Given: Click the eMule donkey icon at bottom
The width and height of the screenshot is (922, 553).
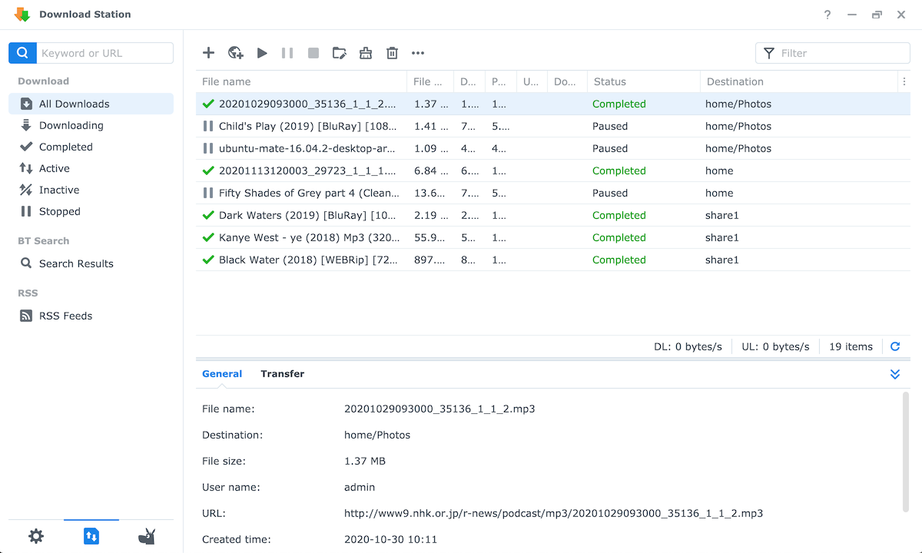Looking at the screenshot, I should tap(146, 536).
